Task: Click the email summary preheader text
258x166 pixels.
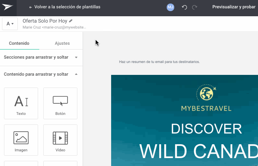Action: pyautogui.click(x=160, y=62)
